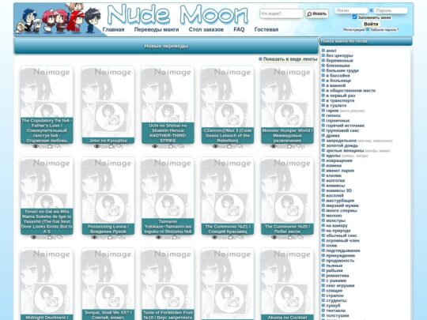Click the eye icon under Taimanin Yukikaze card

click(158, 237)
